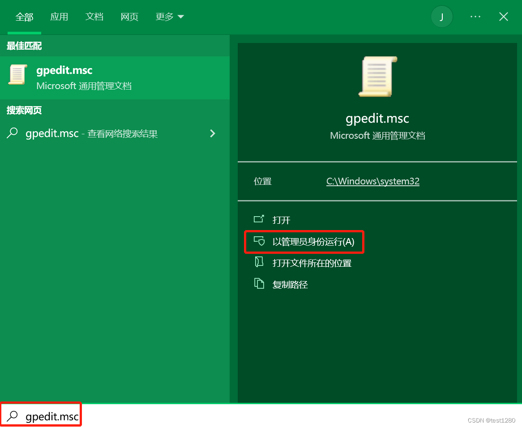Click the copy icon beside 复制路径

tap(259, 284)
